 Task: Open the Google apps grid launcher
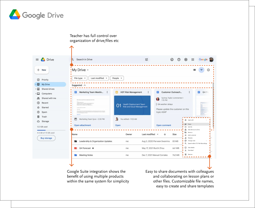193,60
